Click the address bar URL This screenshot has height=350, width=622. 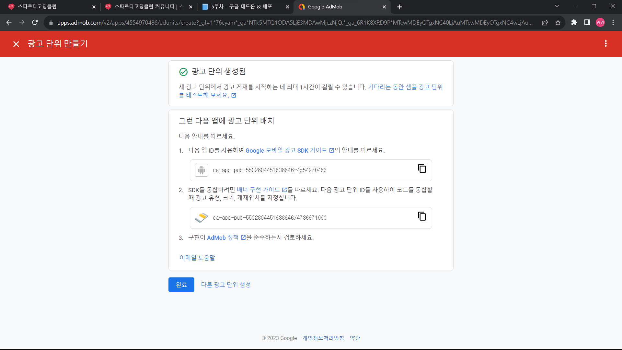coord(295,23)
